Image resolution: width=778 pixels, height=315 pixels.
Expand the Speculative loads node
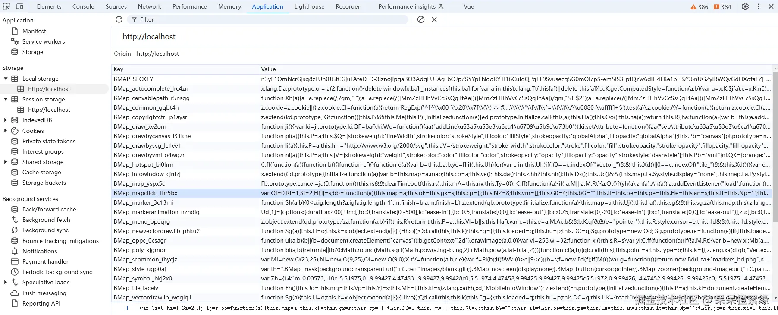coord(6,282)
